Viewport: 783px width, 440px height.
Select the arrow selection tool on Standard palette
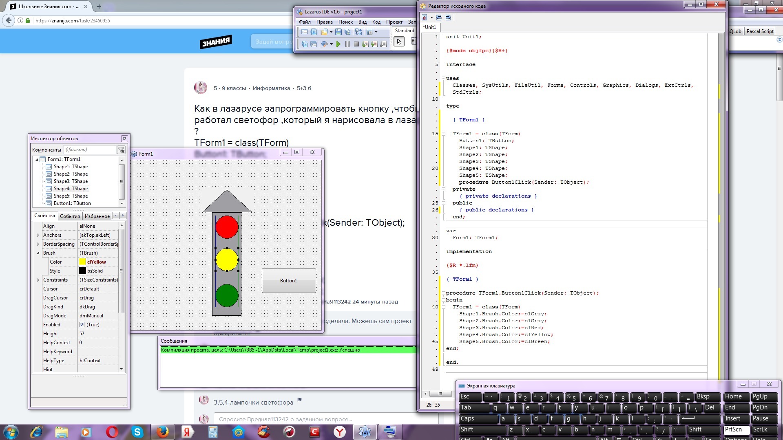pos(399,42)
